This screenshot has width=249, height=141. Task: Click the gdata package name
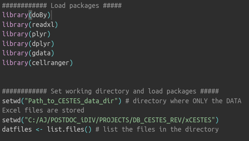click(x=41, y=53)
